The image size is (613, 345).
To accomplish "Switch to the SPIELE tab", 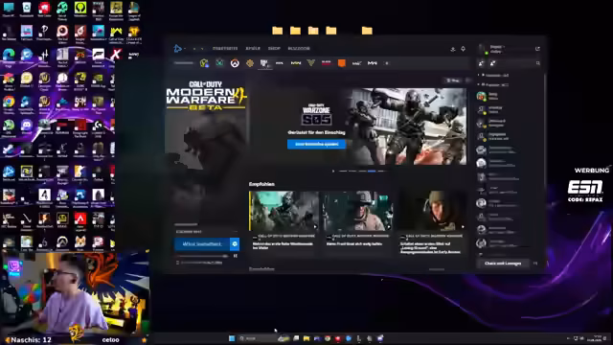I will (253, 49).
